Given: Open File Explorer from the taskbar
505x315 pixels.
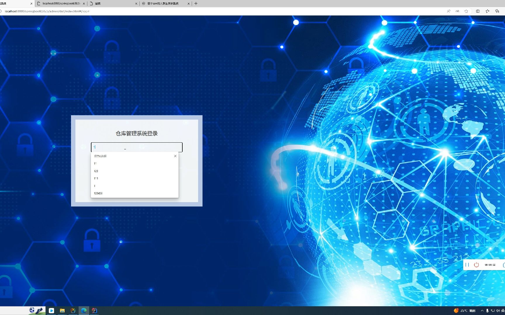Looking at the screenshot, I should point(62,311).
